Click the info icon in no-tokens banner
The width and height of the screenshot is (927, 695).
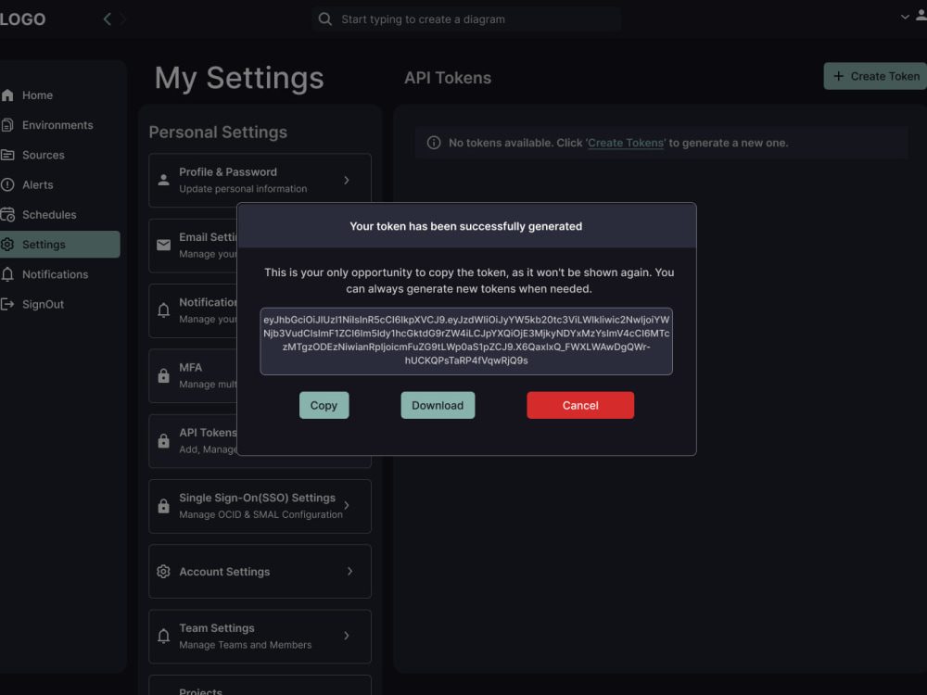point(434,143)
